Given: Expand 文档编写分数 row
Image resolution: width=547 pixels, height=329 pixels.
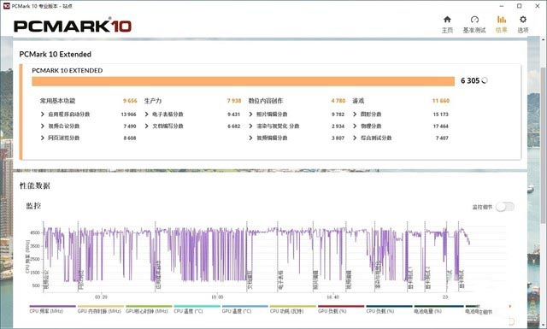Looking at the screenshot, I should [x=146, y=126].
